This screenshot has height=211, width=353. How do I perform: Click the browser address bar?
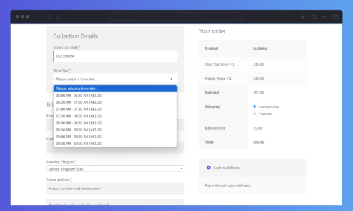click(176, 16)
